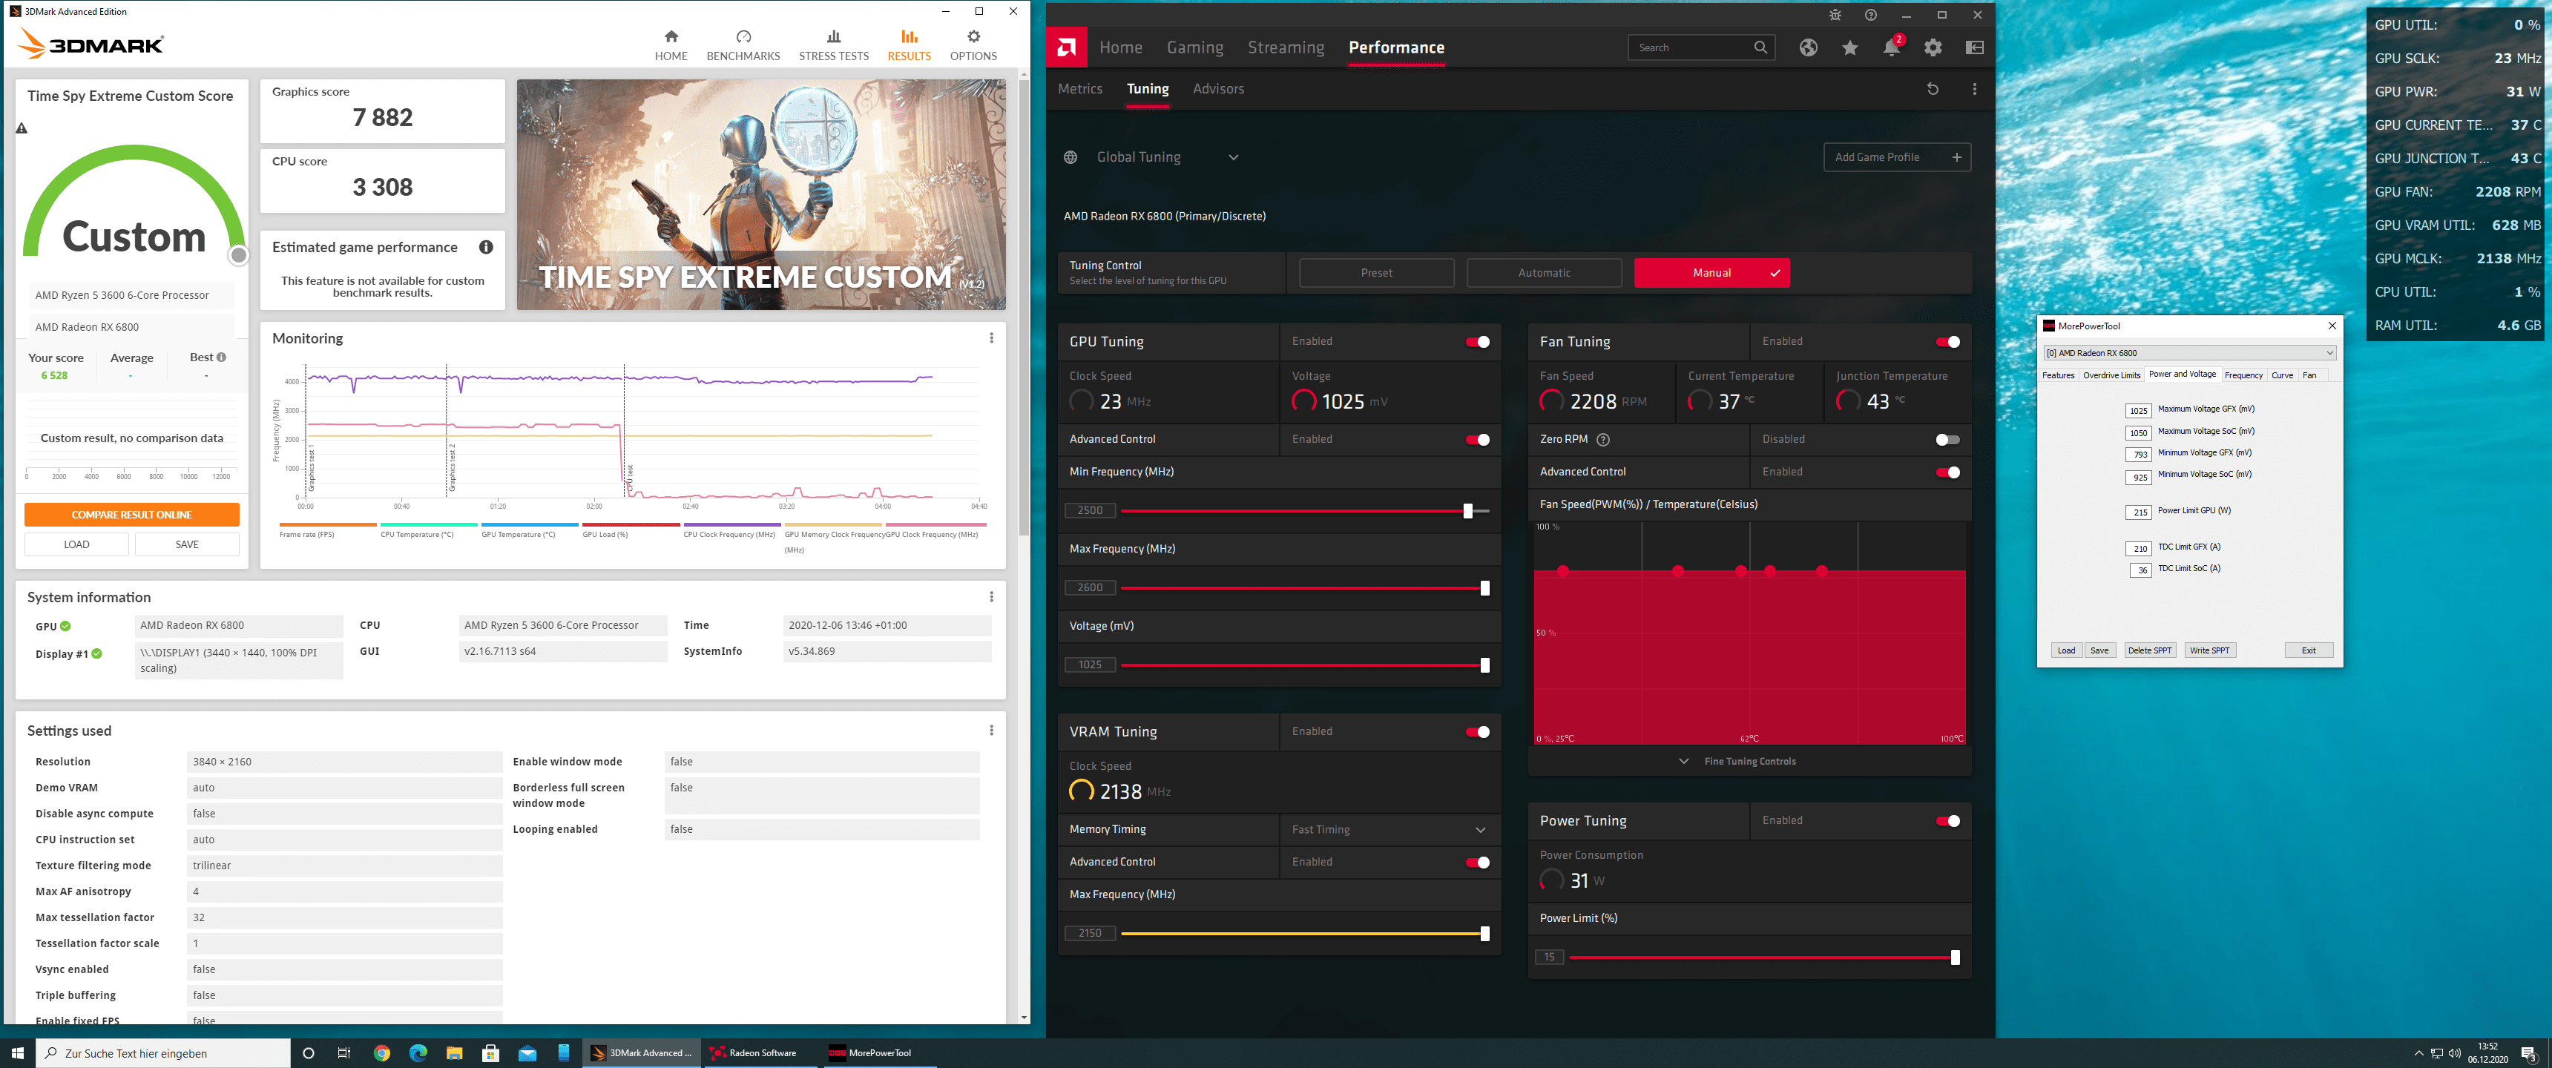2552x1068 pixels.
Task: Click the Save button in 3DMark
Action: click(x=187, y=545)
